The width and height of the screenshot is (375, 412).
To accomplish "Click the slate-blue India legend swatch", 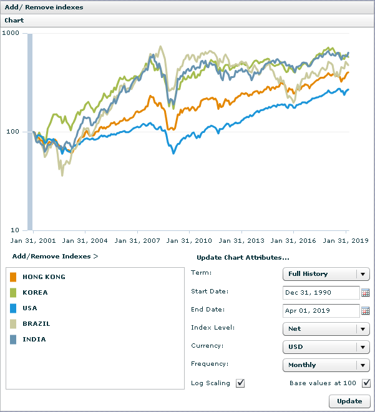I will point(14,339).
